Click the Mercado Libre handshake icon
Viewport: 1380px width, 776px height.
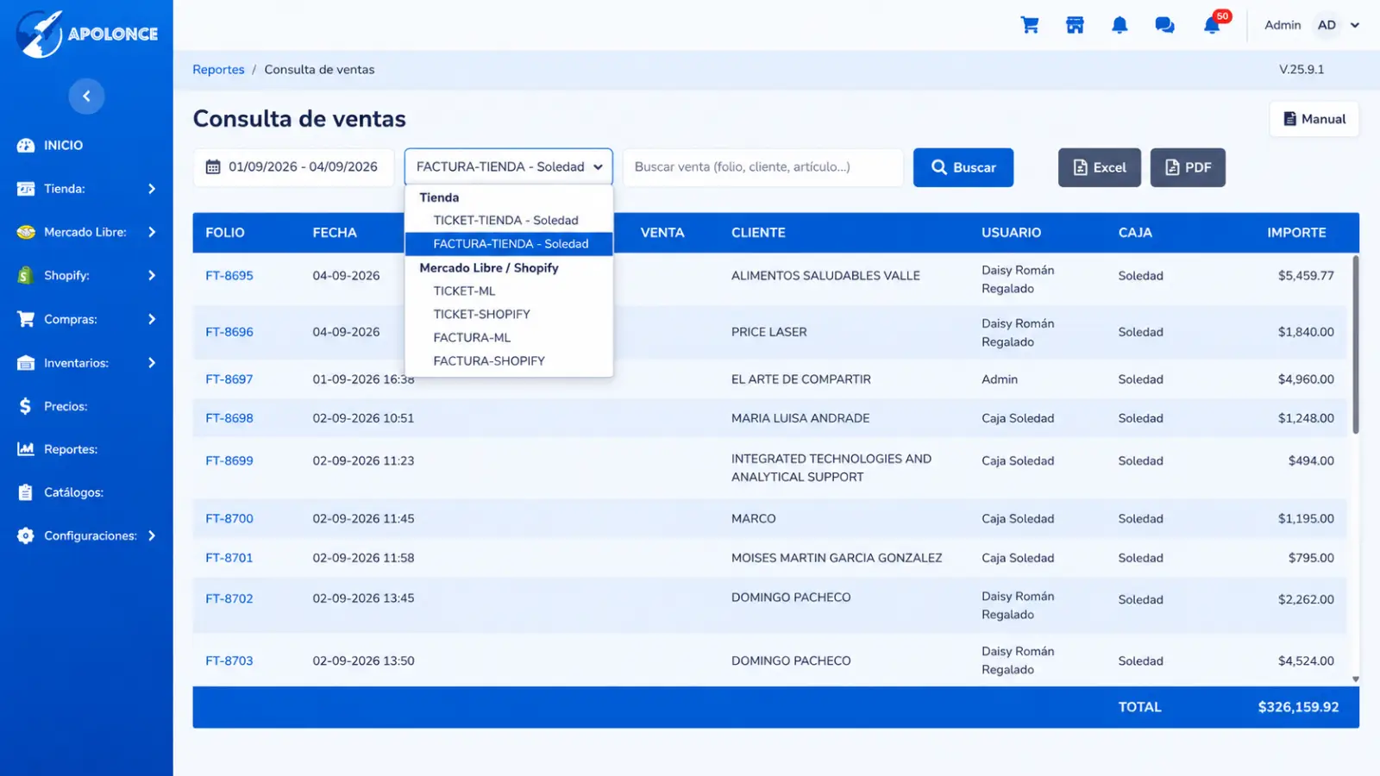(26, 232)
